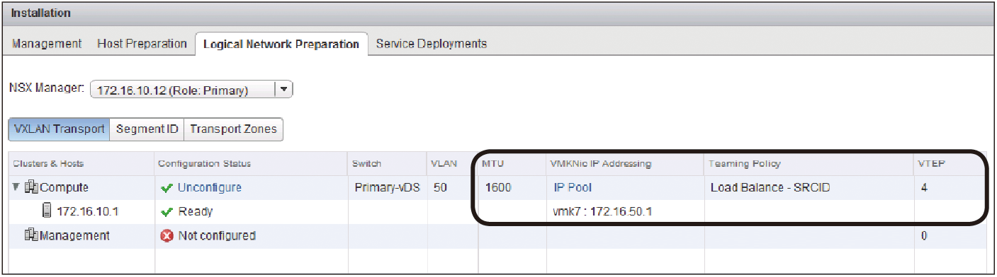Screen dimensions: 997x277
Task: Click the host icon beside 172.16.10.1
Action: (47, 211)
